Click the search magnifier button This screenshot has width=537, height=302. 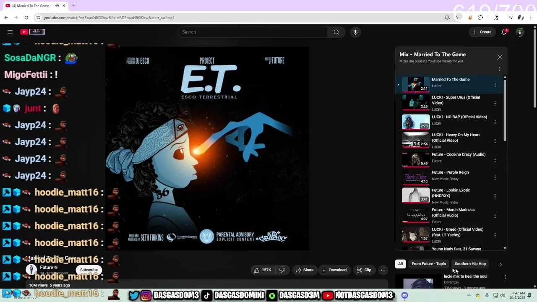tap(336, 32)
